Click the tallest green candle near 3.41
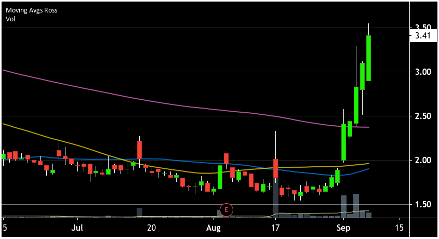The height and width of the screenshot is (239, 439). pyautogui.click(x=368, y=58)
